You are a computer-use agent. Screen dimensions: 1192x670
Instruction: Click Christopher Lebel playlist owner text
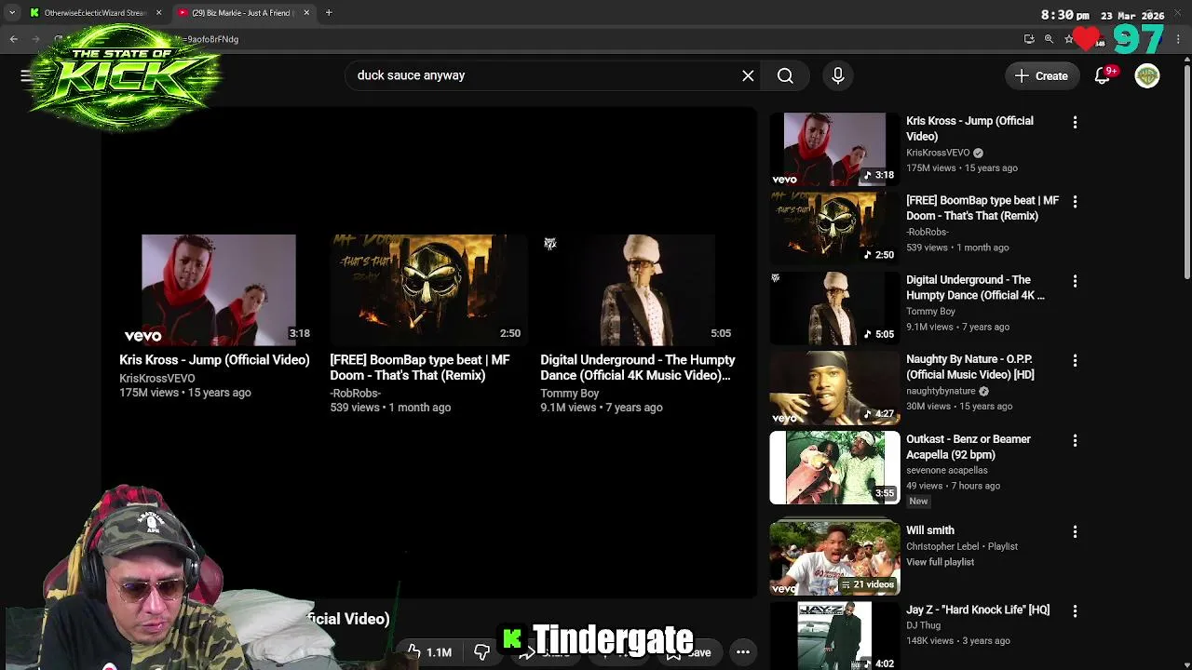click(942, 547)
